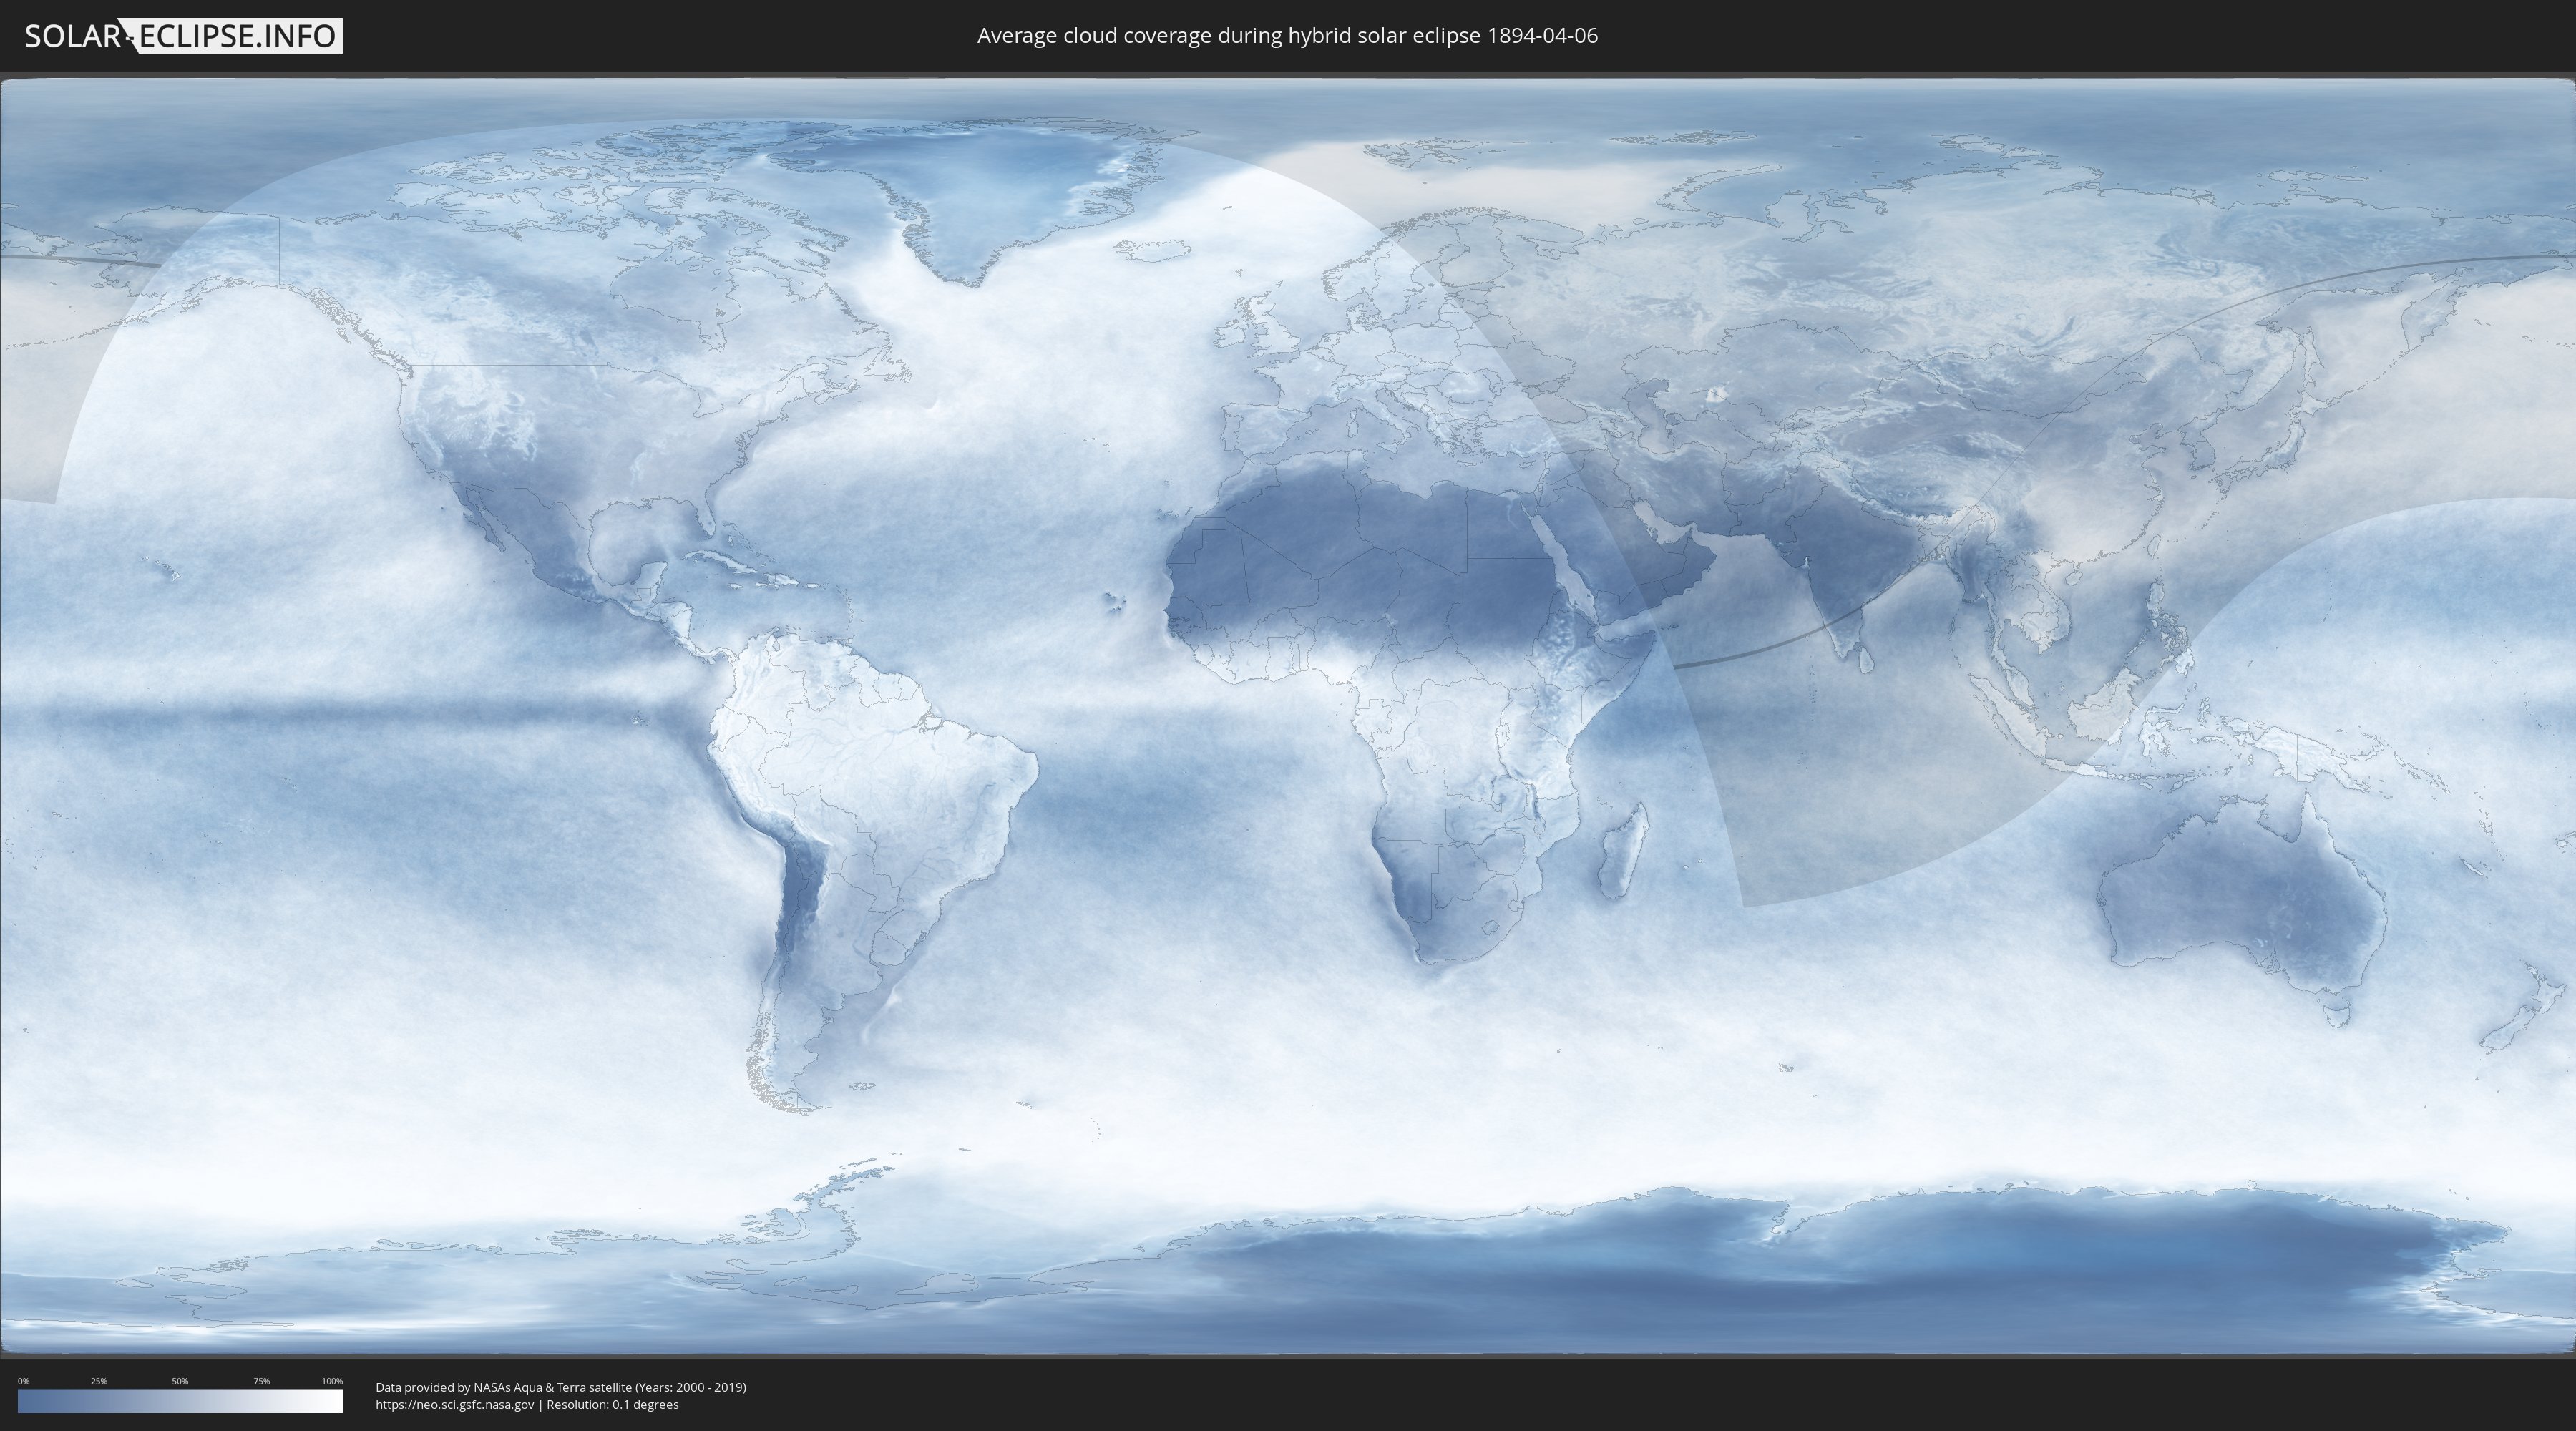Click the '100%' legend label
Screen dimensions: 2576x1431
pyautogui.click(x=332, y=1381)
